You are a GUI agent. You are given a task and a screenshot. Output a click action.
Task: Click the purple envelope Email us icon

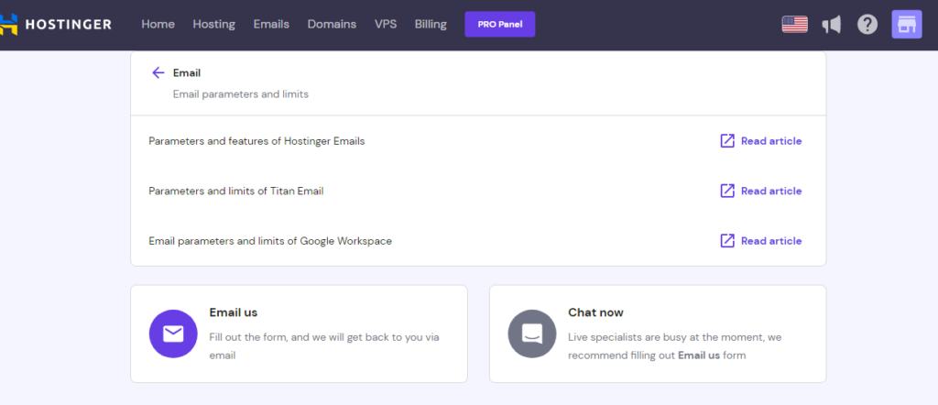point(173,334)
